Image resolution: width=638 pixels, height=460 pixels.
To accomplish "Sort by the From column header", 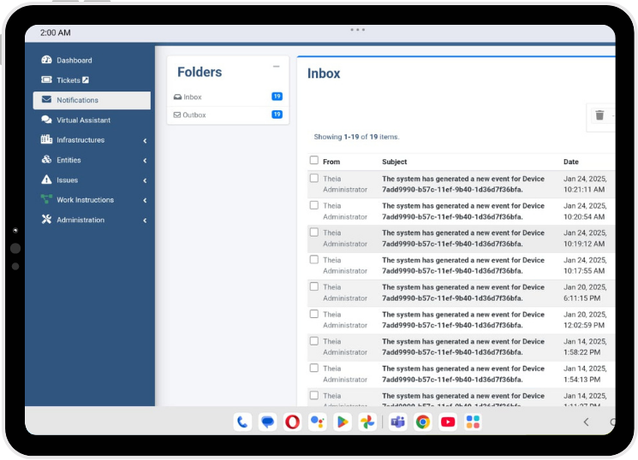I will tap(331, 162).
